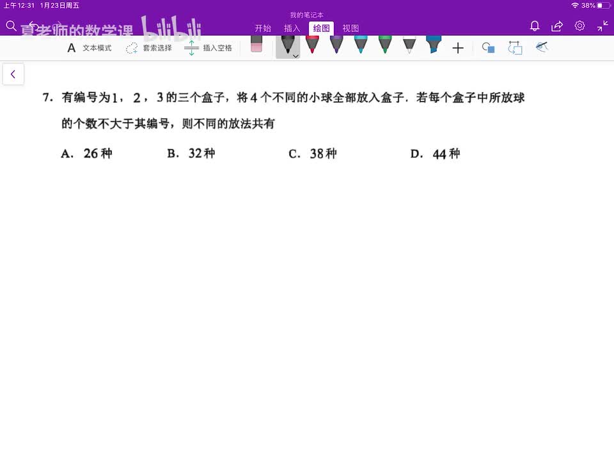
Task: Click the notebook title 我的笔记本
Action: [306, 15]
